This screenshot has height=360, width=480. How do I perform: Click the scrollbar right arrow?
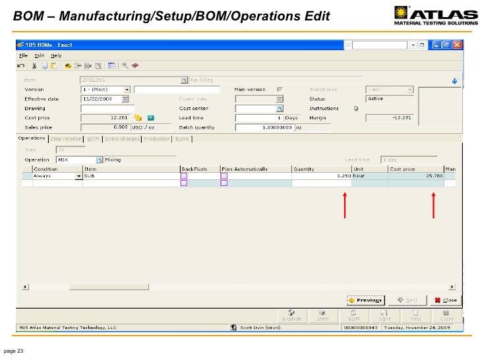pyautogui.click(x=452, y=287)
